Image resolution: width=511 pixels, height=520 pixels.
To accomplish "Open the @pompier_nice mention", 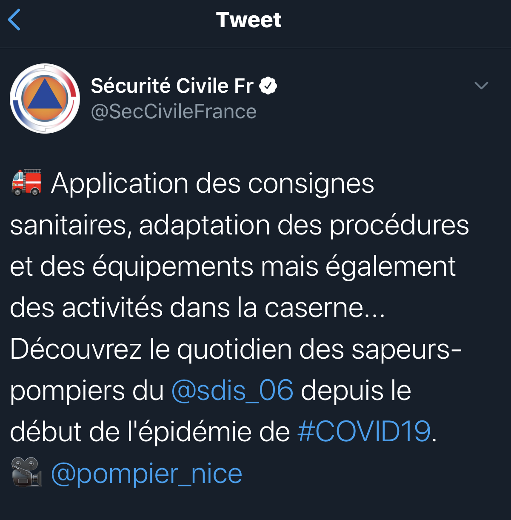I will [x=146, y=474].
